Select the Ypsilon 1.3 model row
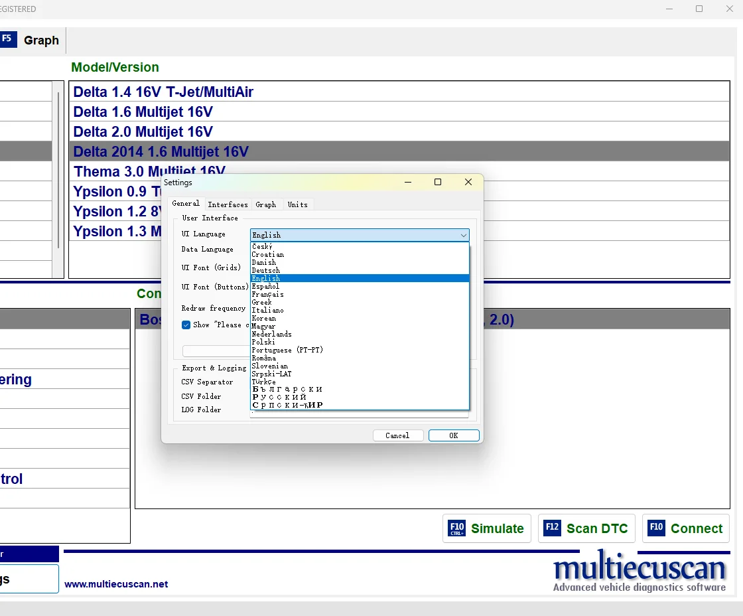Screen dimensions: 743x616 click(115, 231)
